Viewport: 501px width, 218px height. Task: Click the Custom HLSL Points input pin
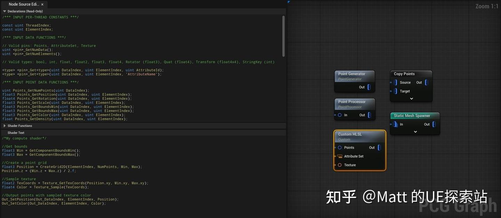(340, 148)
